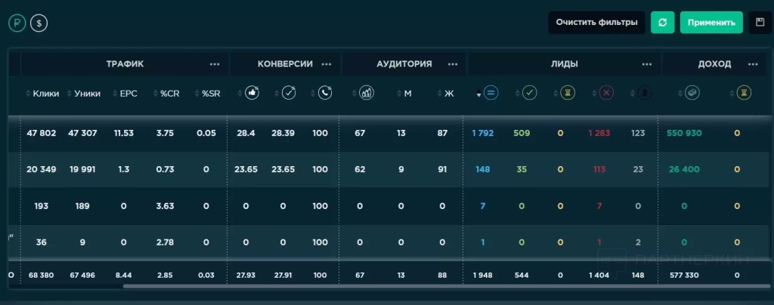This screenshot has width=774, height=305.
Task: Sort by phone call percent icon
Action: pyautogui.click(x=325, y=93)
